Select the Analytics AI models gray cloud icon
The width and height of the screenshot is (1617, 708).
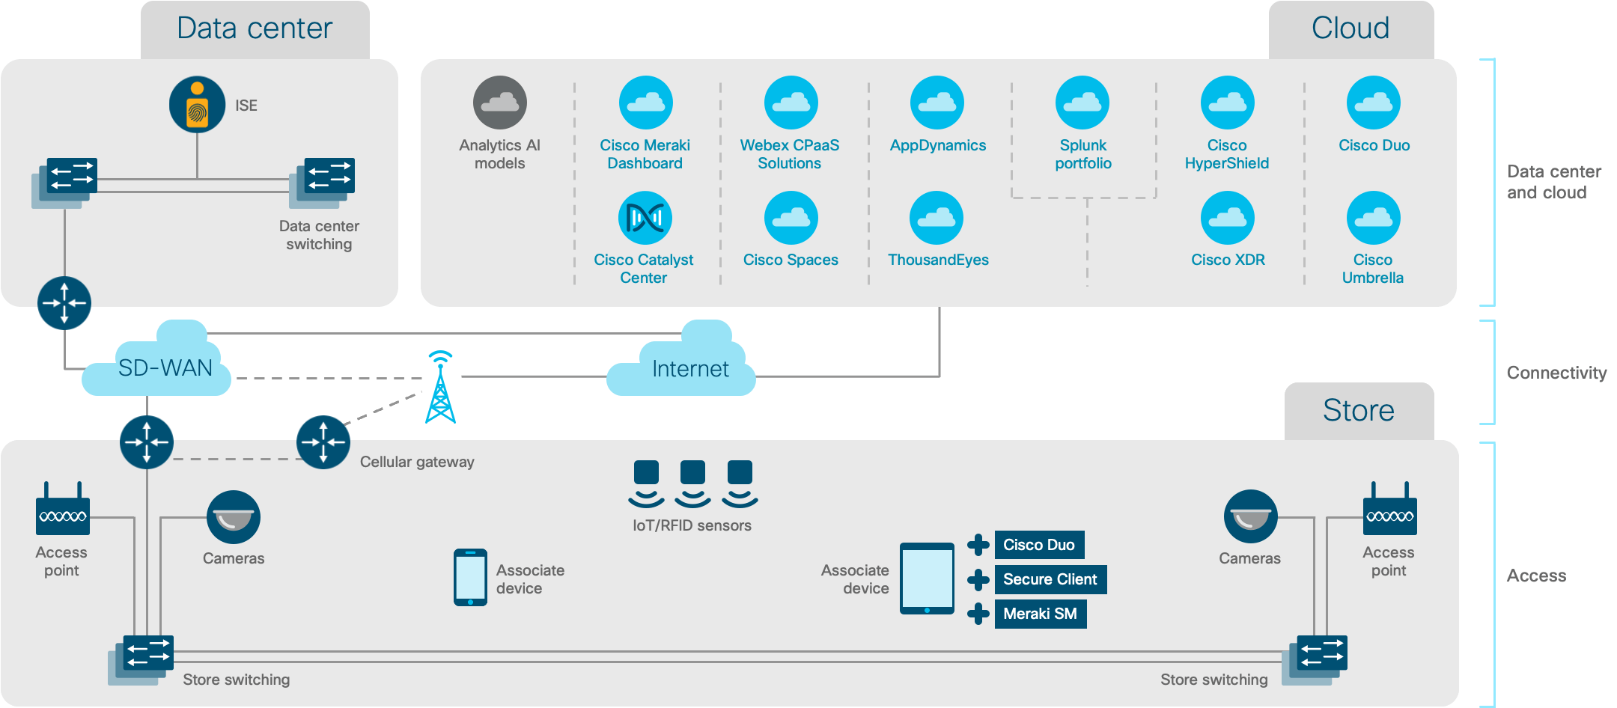pyautogui.click(x=500, y=103)
